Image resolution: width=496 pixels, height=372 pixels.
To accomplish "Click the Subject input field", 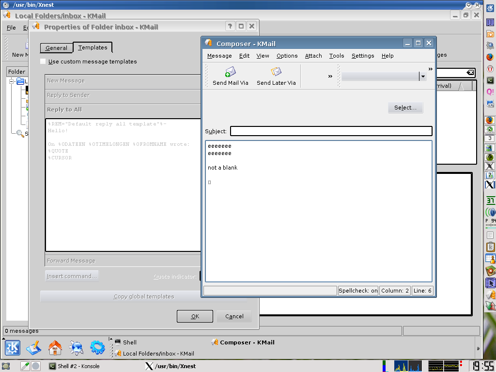I will 331,131.
